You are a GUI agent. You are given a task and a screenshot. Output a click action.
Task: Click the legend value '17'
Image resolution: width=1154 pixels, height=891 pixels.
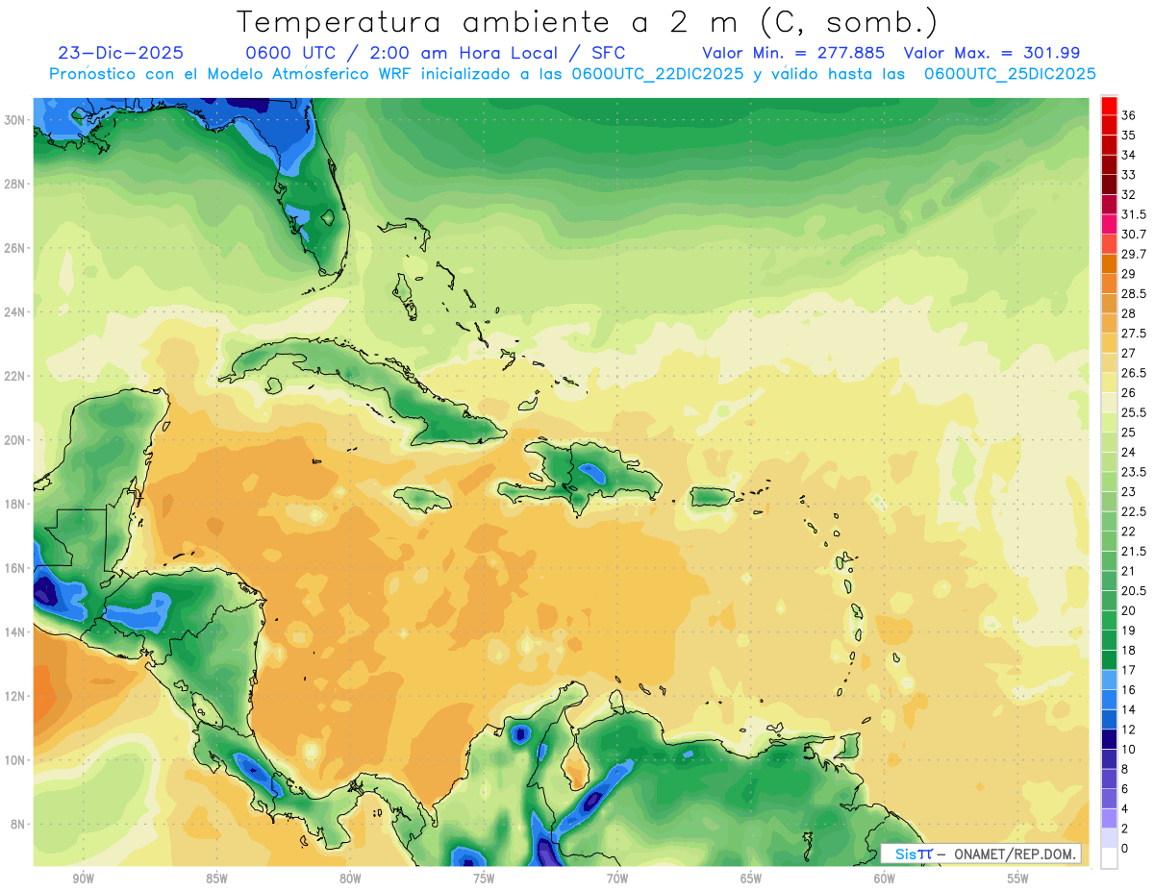1129,669
